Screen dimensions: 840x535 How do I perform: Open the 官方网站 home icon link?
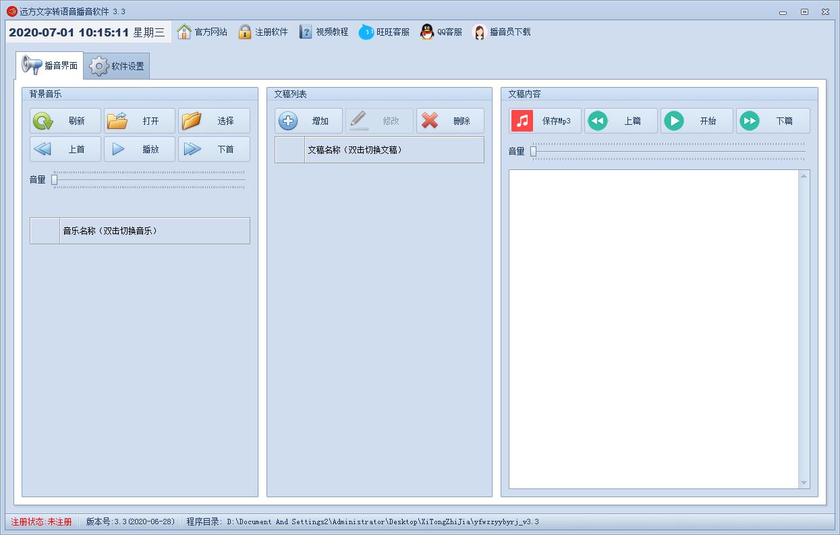click(184, 32)
